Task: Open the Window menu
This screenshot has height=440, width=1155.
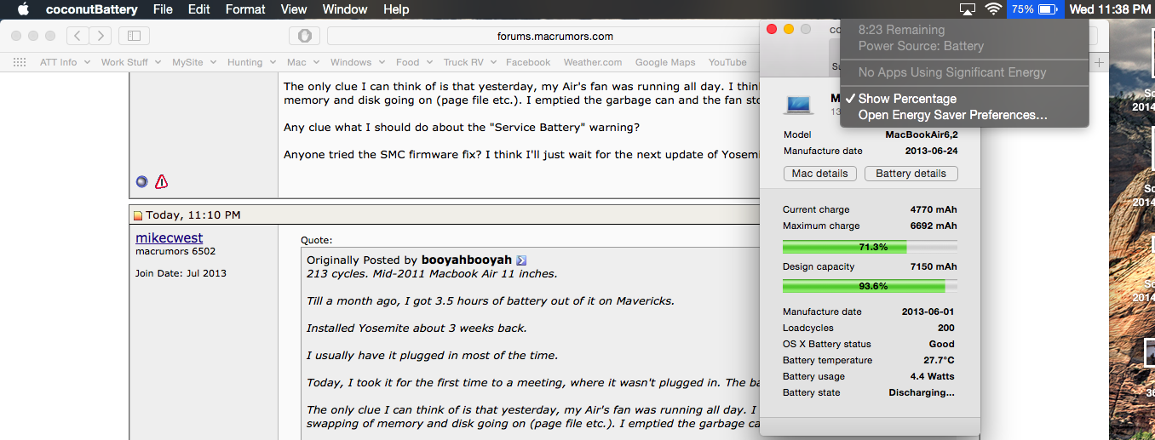Action: [x=345, y=9]
